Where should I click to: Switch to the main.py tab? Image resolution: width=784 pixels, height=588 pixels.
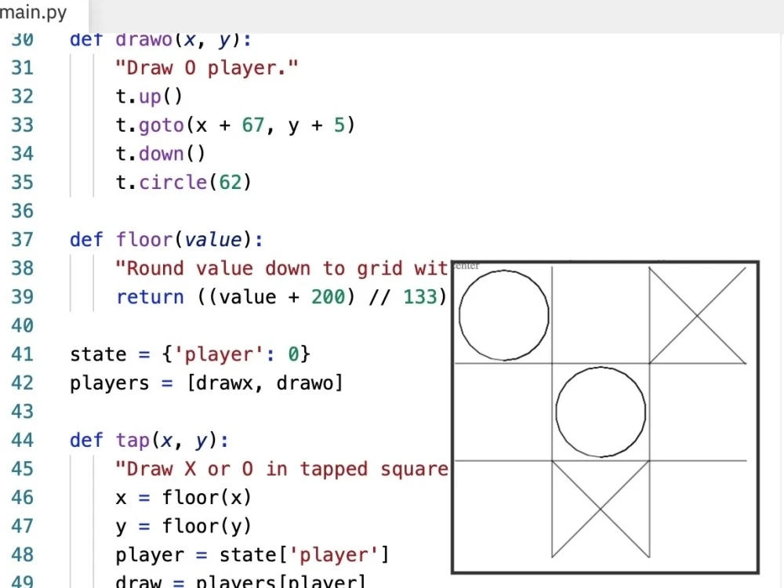(x=31, y=12)
